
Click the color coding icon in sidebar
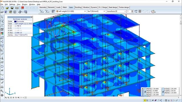[2, 33]
